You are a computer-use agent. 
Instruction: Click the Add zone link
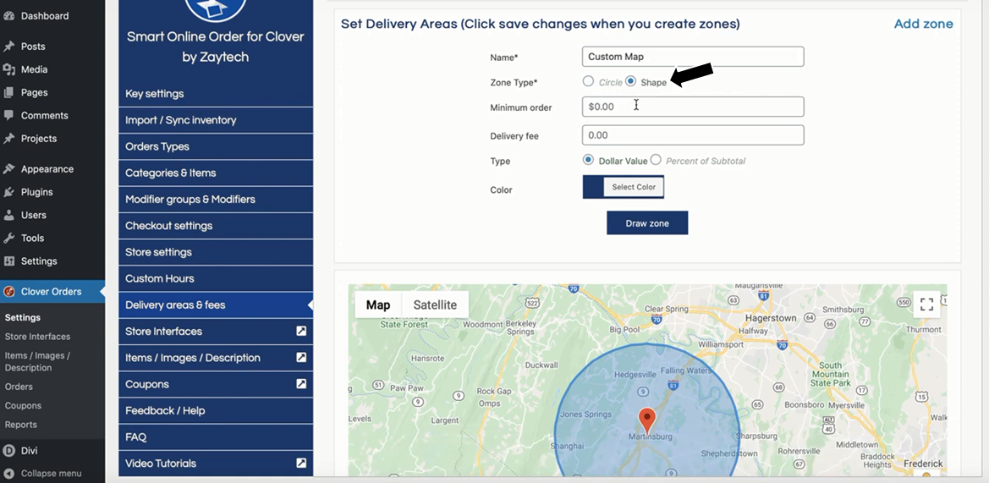923,24
